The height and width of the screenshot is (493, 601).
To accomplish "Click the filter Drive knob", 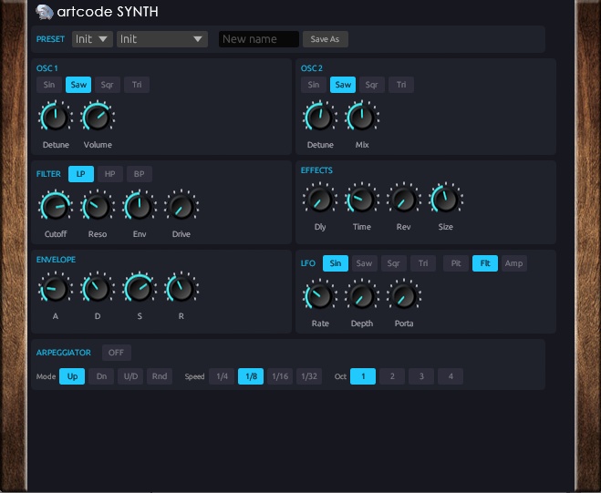I will point(181,206).
